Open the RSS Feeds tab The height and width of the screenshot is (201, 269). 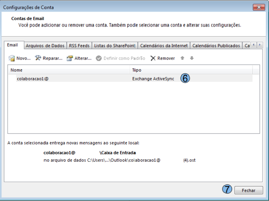pos(79,45)
